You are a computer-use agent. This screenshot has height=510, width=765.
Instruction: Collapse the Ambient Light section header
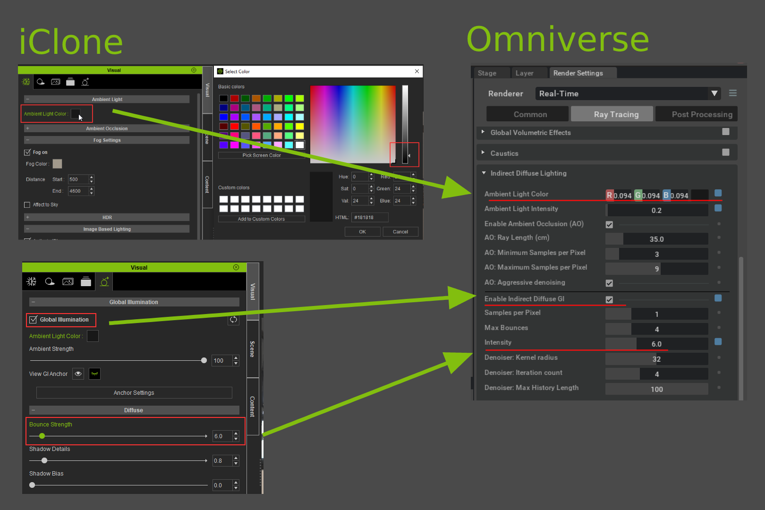pos(107,99)
